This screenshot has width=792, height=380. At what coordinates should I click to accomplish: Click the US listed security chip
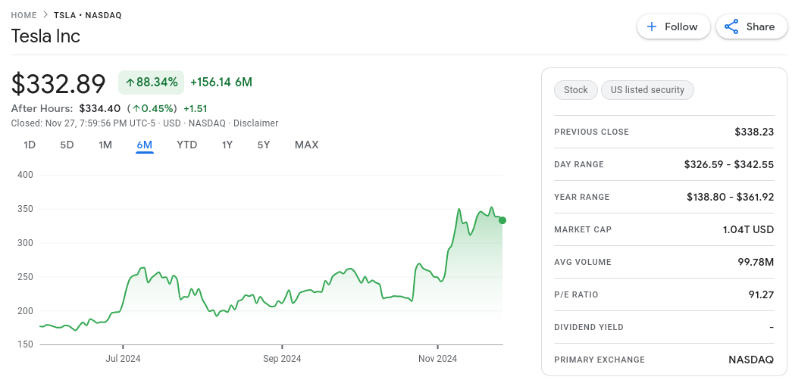[647, 90]
